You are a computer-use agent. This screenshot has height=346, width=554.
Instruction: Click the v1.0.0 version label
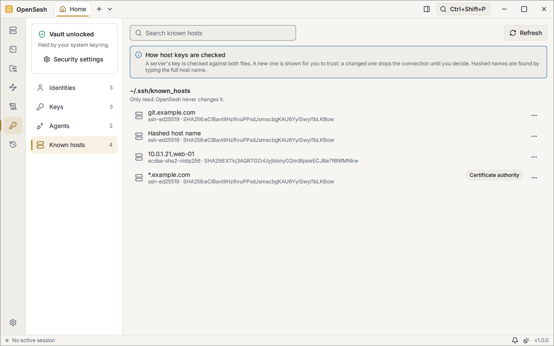pos(541,340)
